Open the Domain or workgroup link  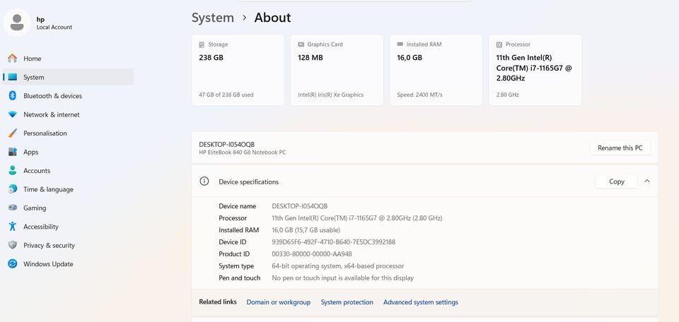pyautogui.click(x=279, y=302)
